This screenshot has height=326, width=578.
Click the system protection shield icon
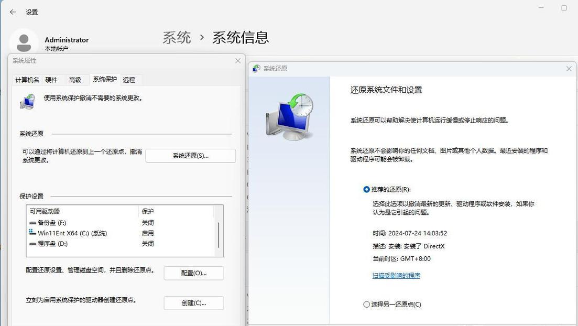pos(27,101)
